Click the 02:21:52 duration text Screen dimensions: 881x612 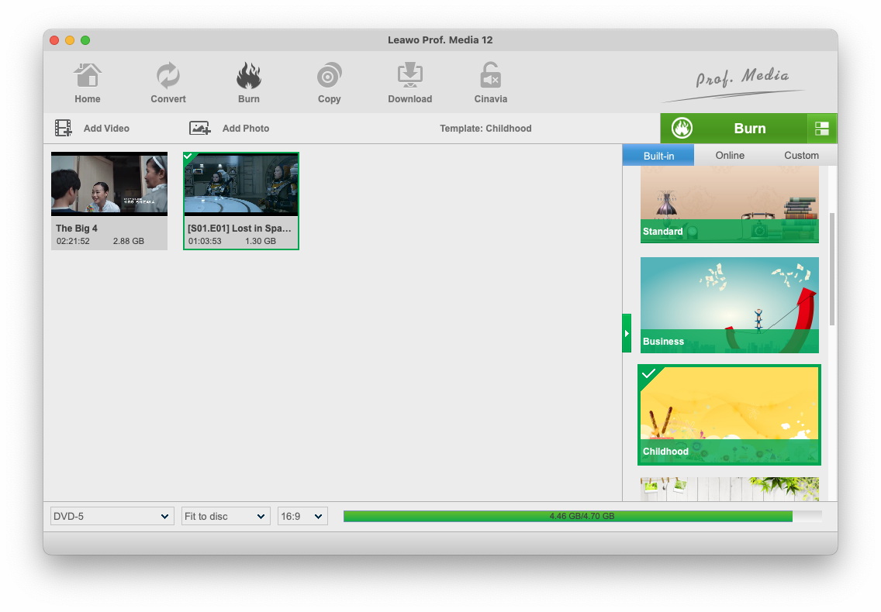coord(73,241)
